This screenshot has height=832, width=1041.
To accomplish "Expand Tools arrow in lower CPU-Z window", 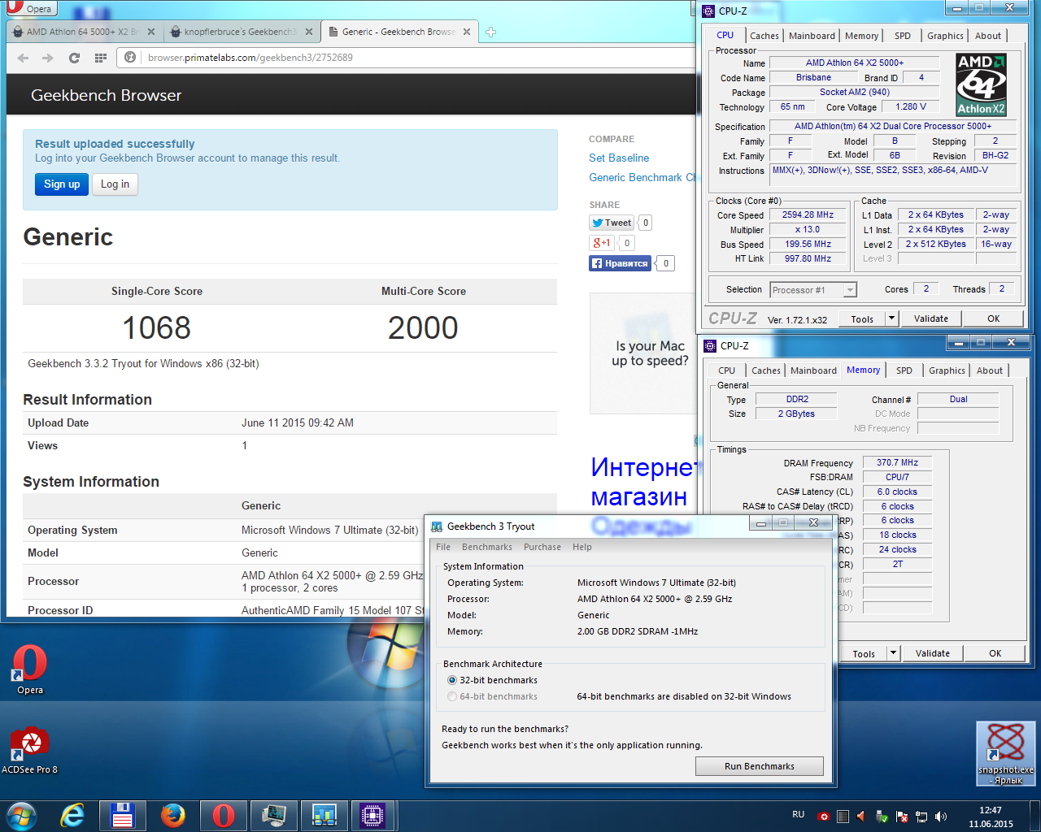I will tap(894, 653).
